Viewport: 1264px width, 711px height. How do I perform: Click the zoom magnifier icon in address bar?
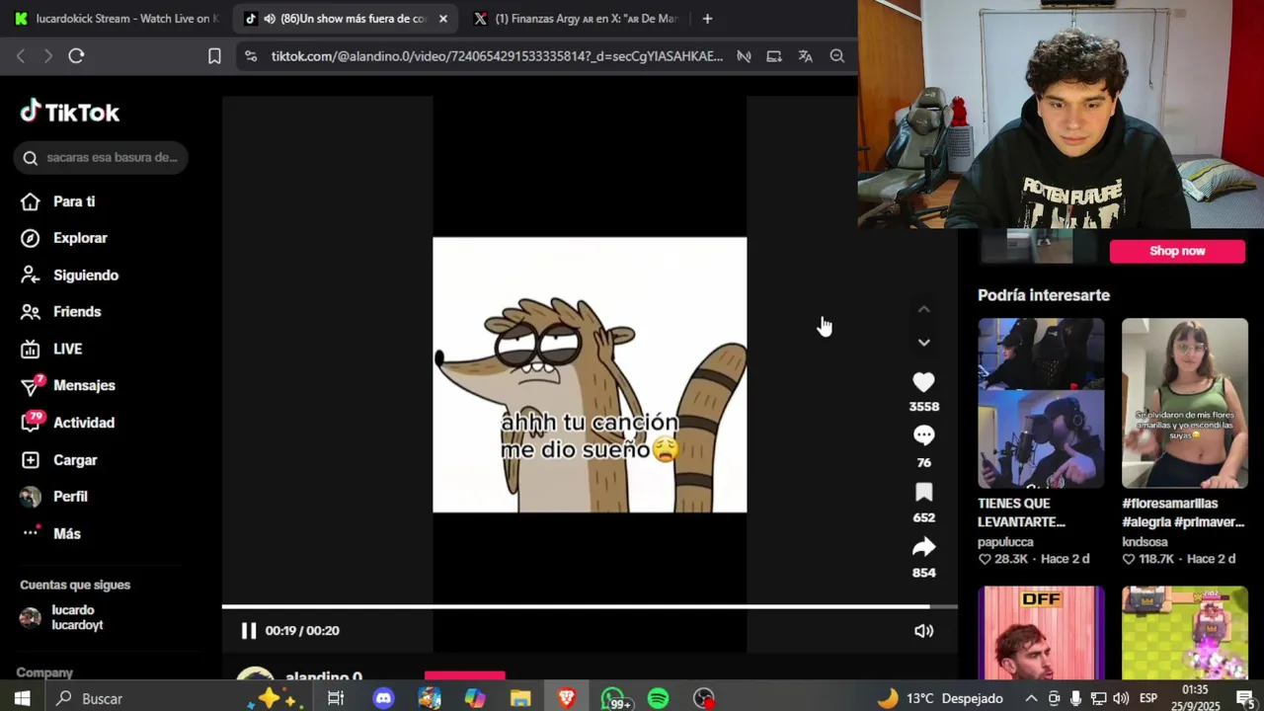[x=837, y=56]
